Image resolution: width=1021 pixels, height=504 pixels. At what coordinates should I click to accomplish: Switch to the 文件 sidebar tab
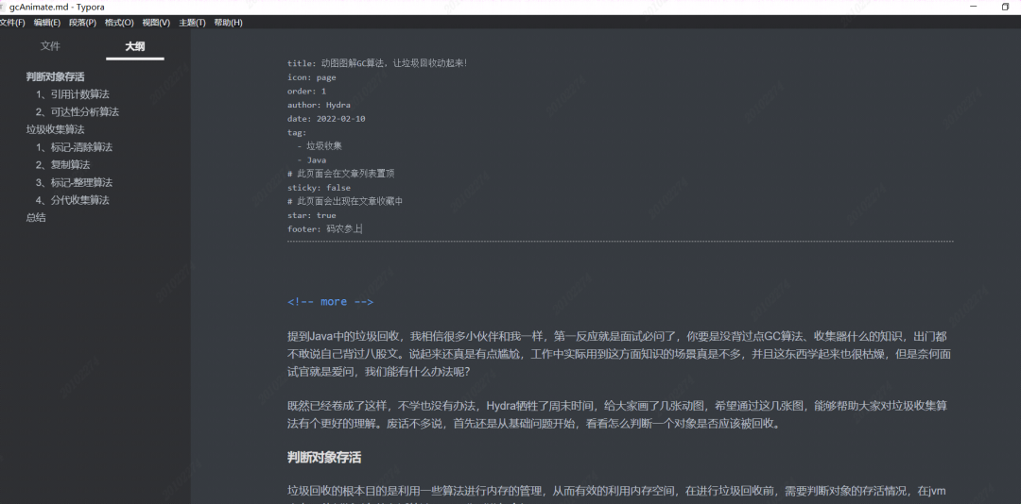tap(50, 46)
